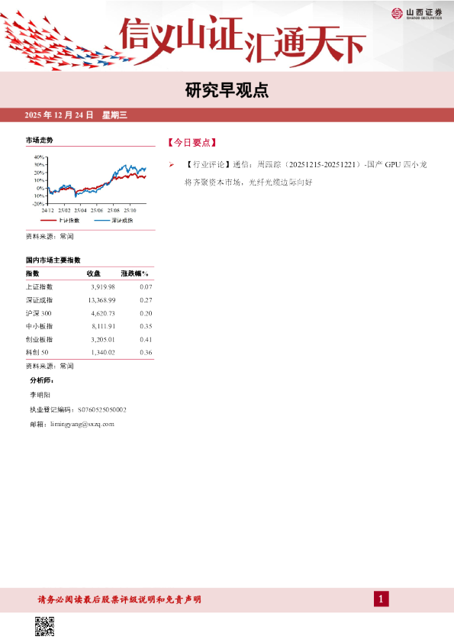Click the 【今日要点】 heading
Viewport: 454px width, 643px height.
coord(192,143)
